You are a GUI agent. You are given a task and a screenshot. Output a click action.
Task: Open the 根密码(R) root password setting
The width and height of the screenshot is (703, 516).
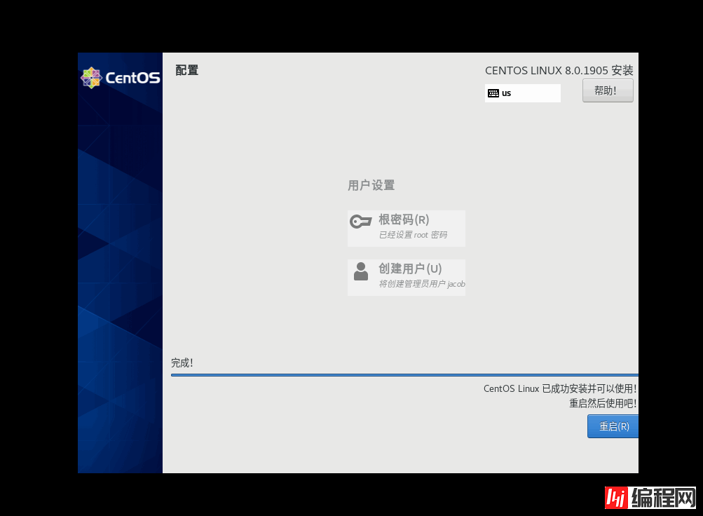[404, 219]
